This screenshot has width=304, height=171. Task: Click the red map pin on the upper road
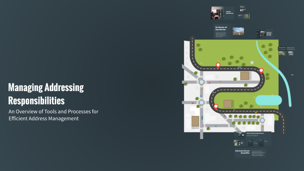coord(218,65)
